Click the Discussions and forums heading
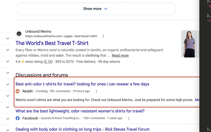 [42, 75]
